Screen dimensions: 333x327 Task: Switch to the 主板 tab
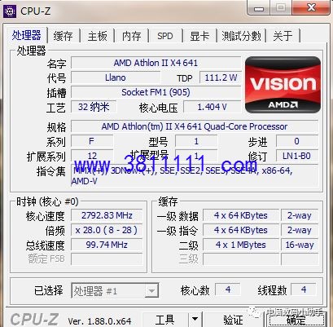coord(97,36)
